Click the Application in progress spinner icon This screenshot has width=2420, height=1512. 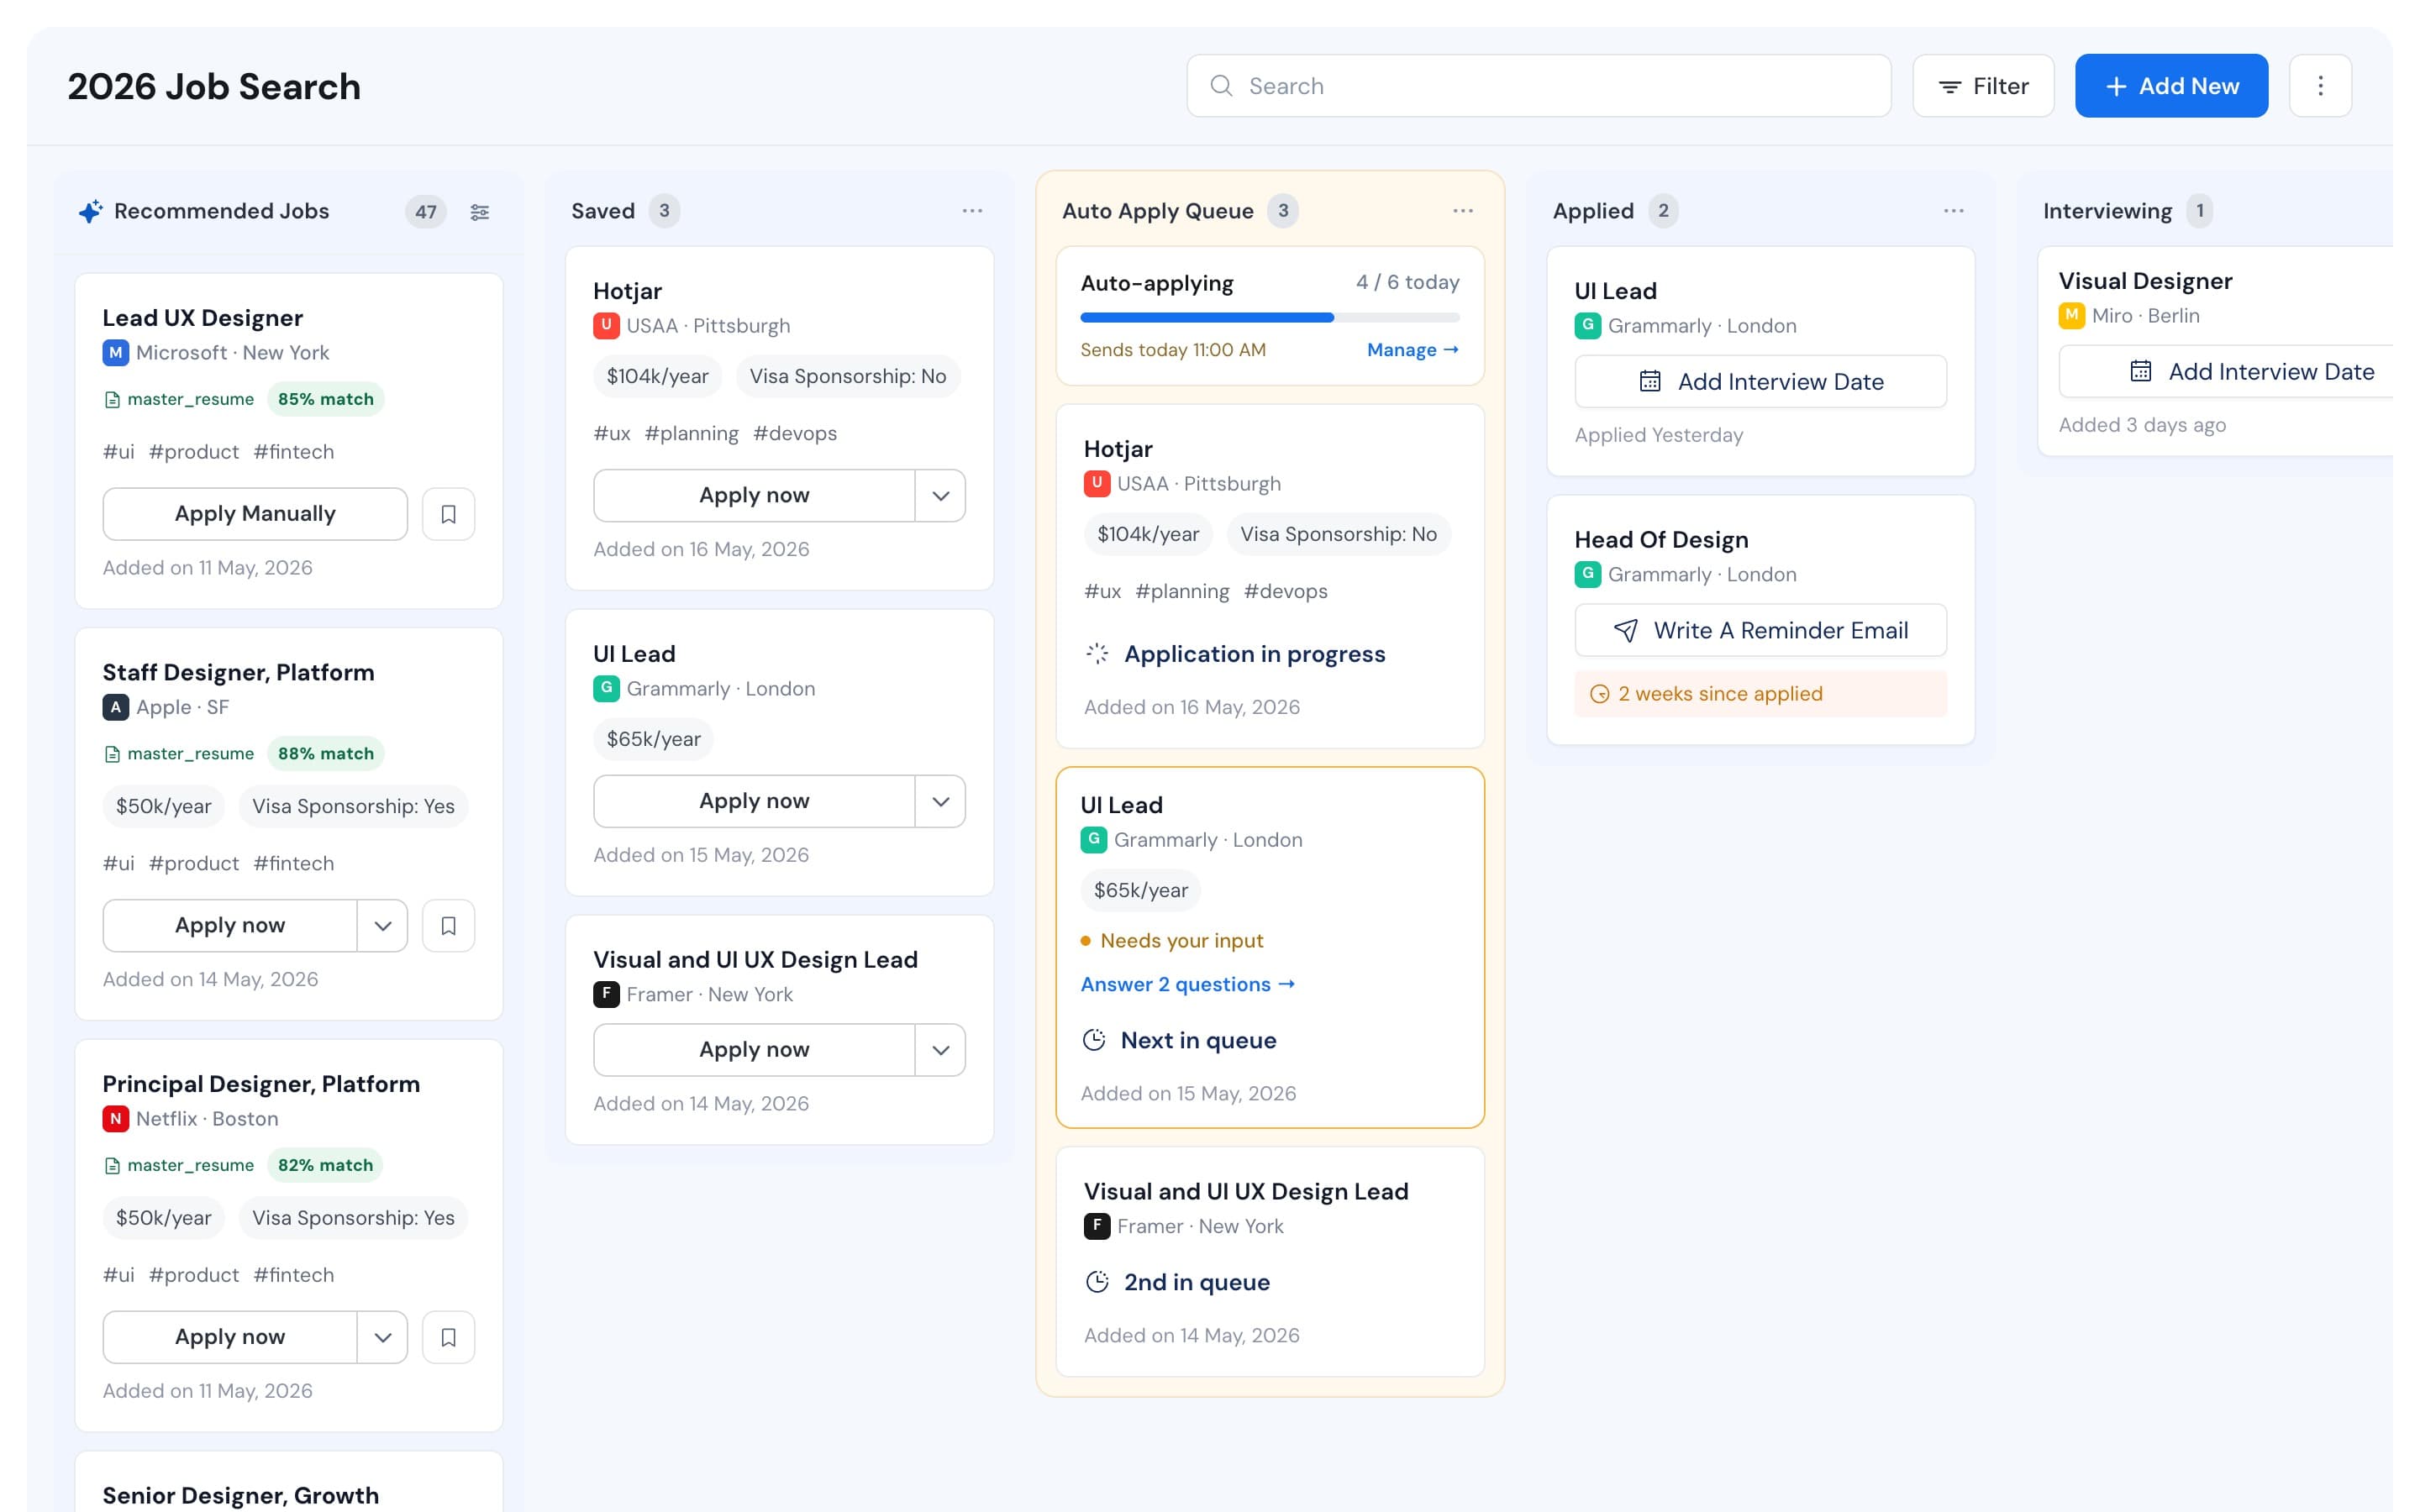click(1097, 654)
